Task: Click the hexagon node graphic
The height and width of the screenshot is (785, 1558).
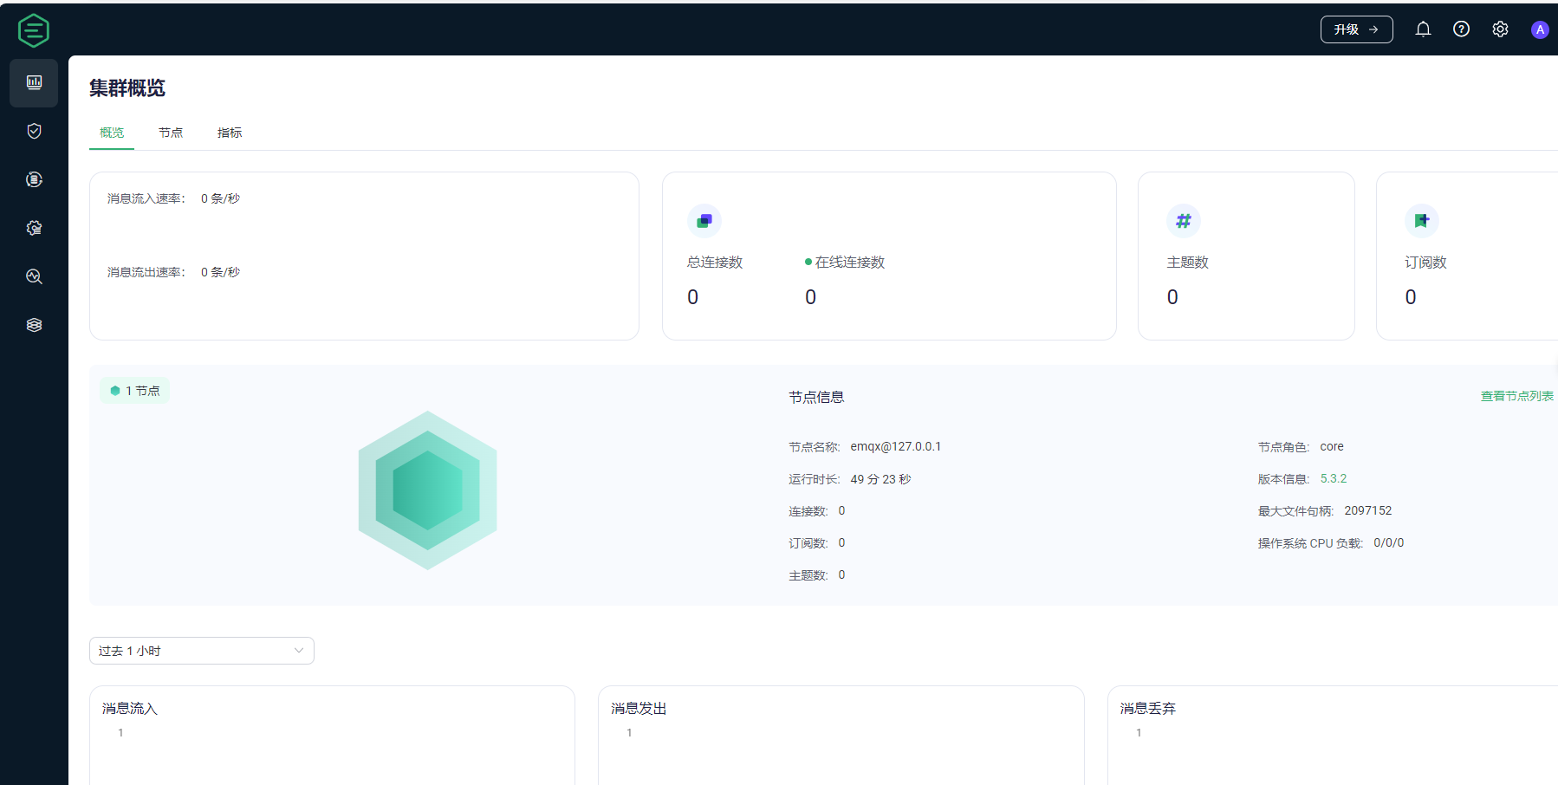Action: click(427, 490)
